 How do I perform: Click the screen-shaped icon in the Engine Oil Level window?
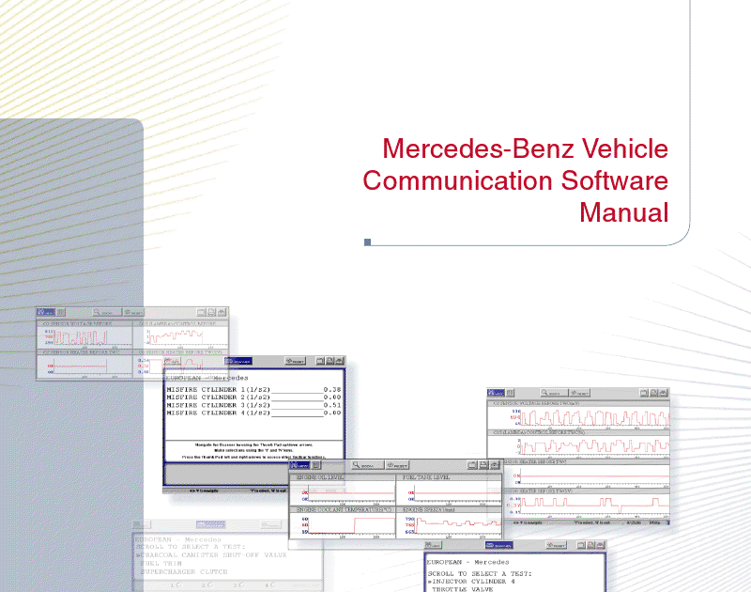point(472,465)
